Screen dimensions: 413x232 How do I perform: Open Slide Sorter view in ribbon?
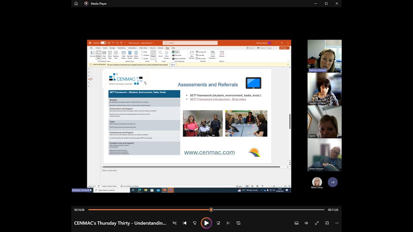point(104,55)
